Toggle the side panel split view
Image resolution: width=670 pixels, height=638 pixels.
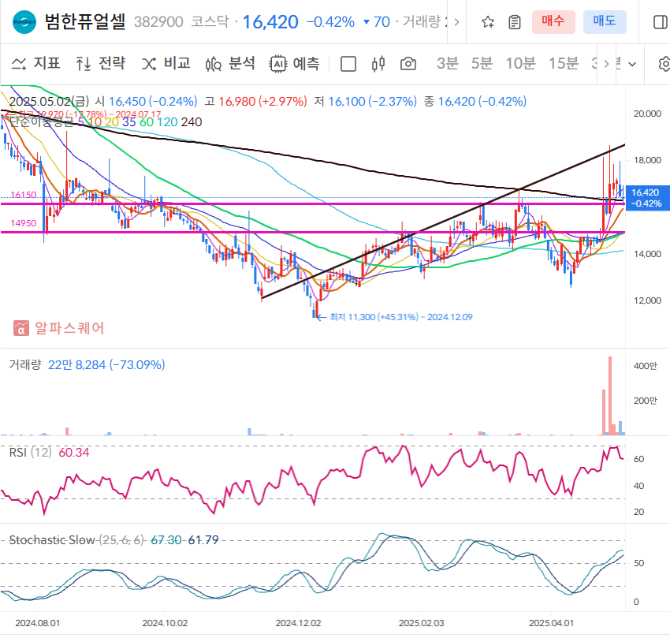pyautogui.click(x=659, y=21)
